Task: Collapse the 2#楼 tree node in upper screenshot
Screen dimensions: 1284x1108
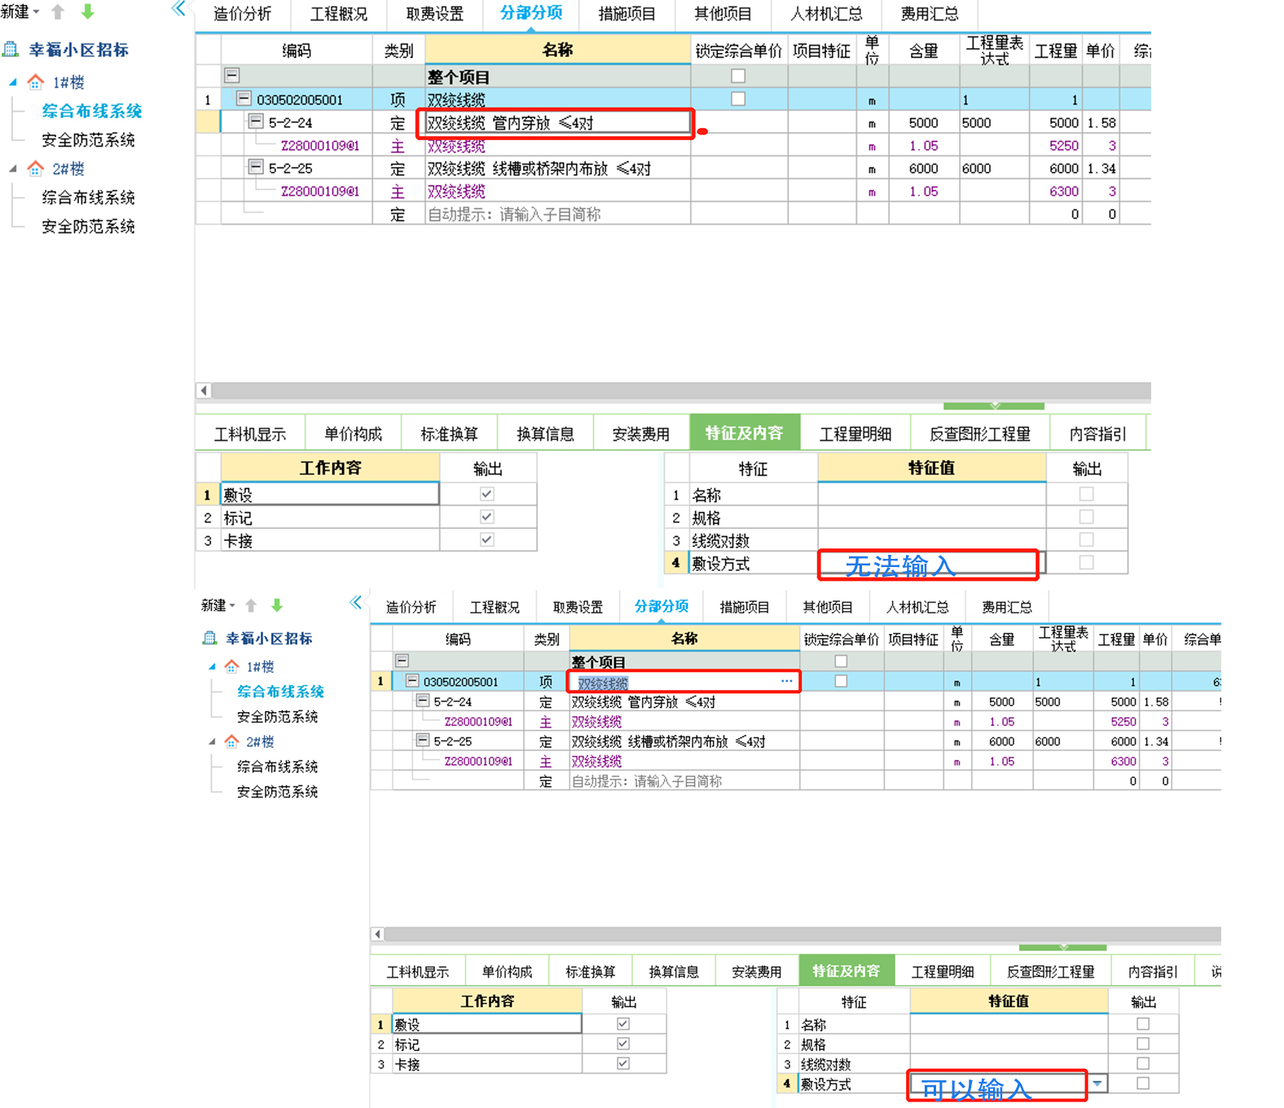Action: tap(13, 169)
